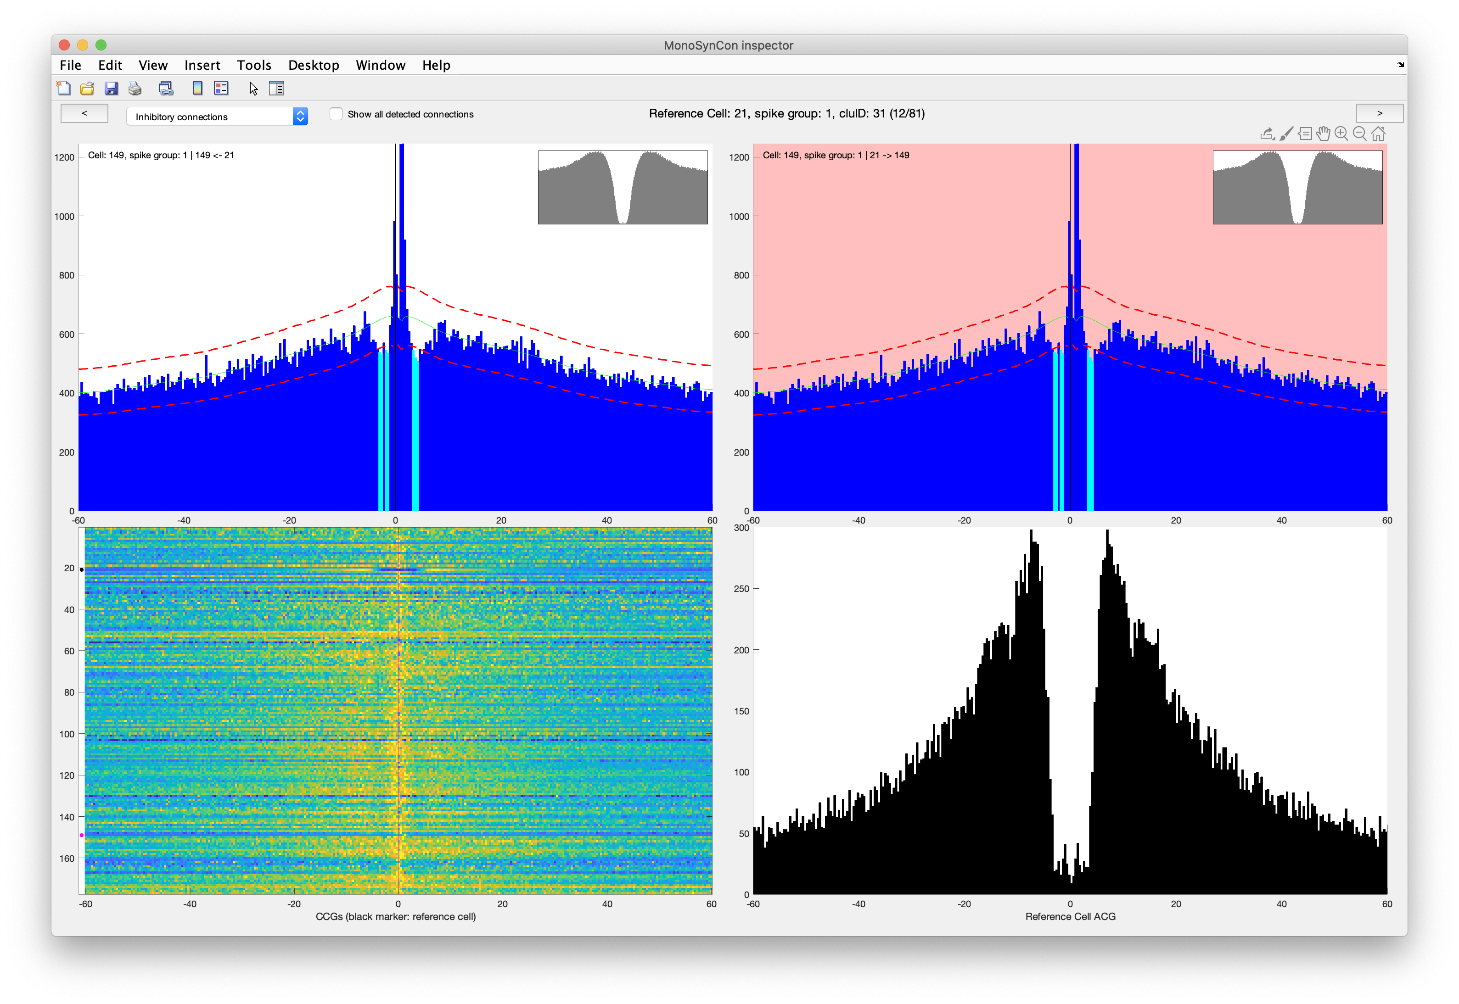Select the Pan hand tool
Image resolution: width=1459 pixels, height=1004 pixels.
pos(1324,134)
